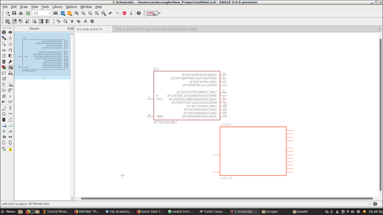
Task: Open the Edit menu
Action: pos(14,7)
